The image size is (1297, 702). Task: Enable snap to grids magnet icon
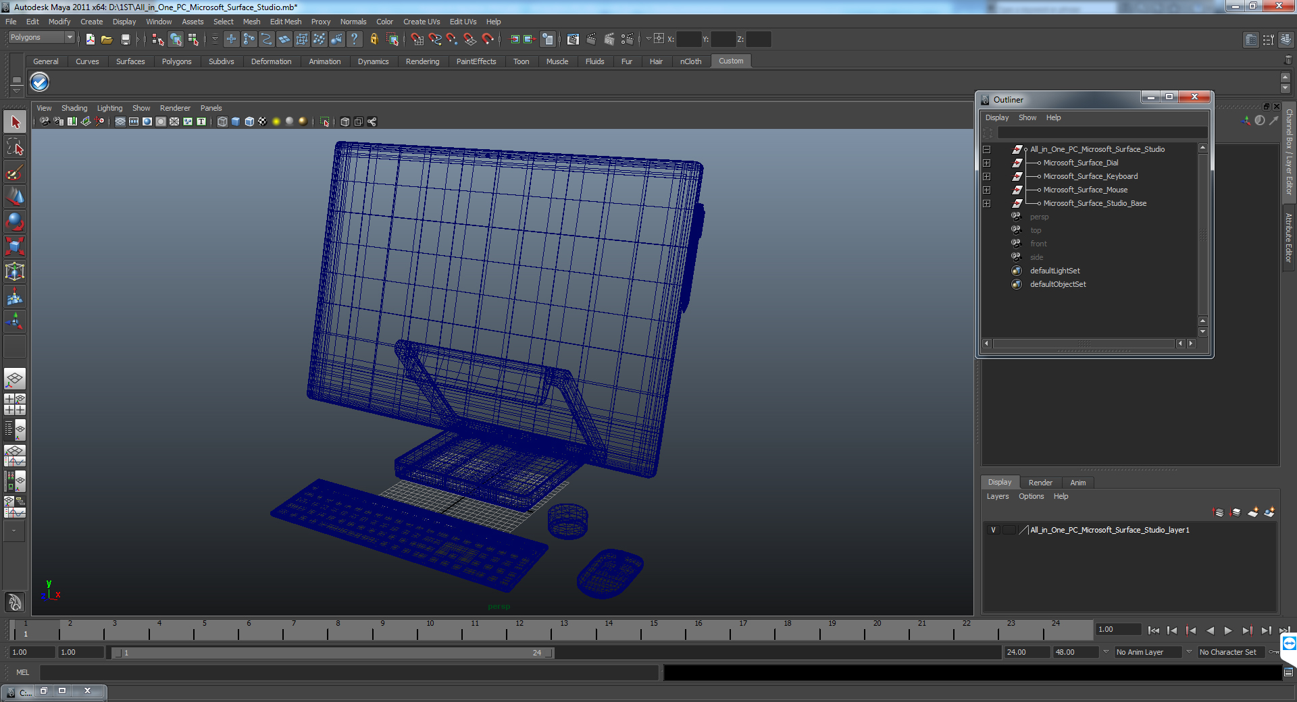click(x=417, y=39)
